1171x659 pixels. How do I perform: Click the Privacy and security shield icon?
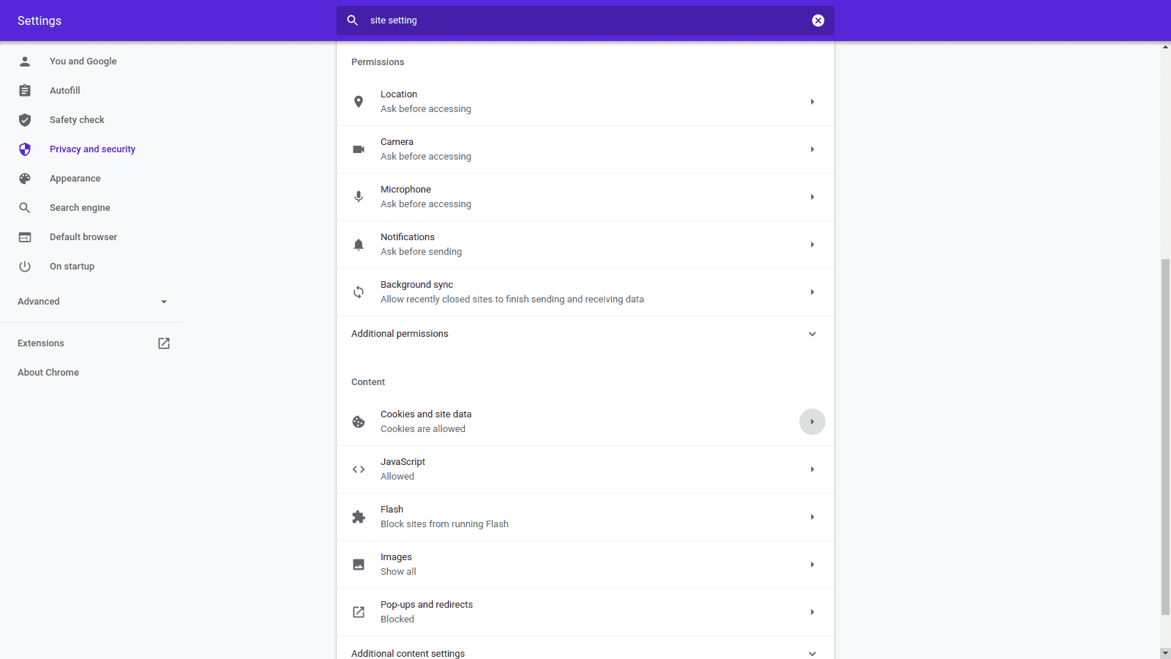(25, 149)
